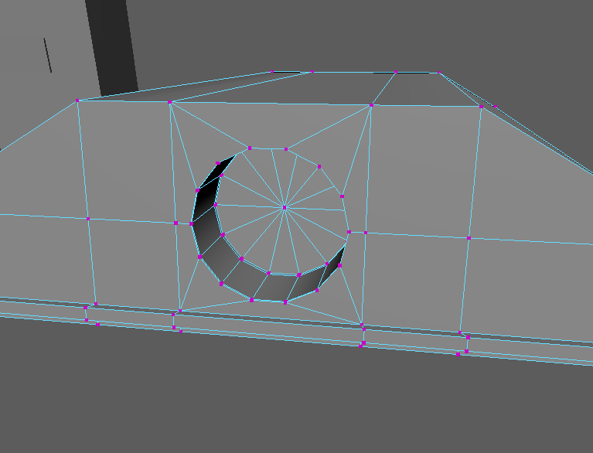Click the short black line mark in the background
The width and height of the screenshot is (593, 453).
(47, 55)
